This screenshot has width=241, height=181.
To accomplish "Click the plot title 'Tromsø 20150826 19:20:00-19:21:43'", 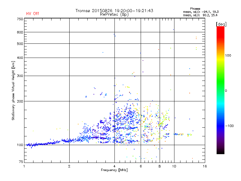I will [114, 11].
